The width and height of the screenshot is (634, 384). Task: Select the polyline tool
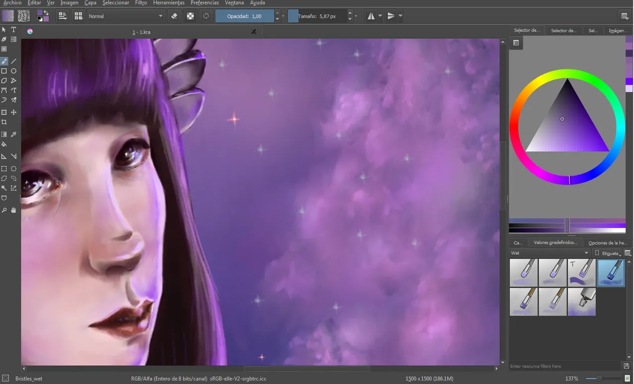point(14,80)
